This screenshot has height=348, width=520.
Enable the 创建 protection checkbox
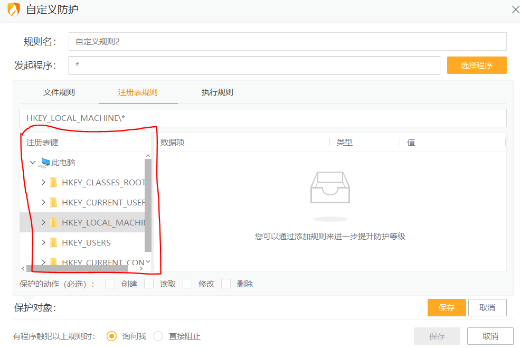(110, 284)
